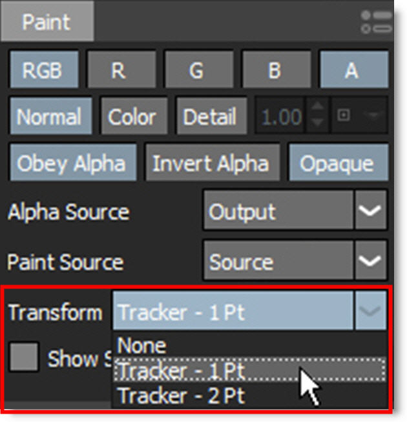Open the Paint panel options menu icon
This screenshot has width=407, height=422.
click(377, 21)
